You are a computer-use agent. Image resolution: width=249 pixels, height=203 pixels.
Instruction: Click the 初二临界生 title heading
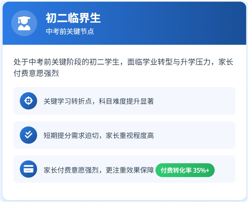tap(73, 18)
